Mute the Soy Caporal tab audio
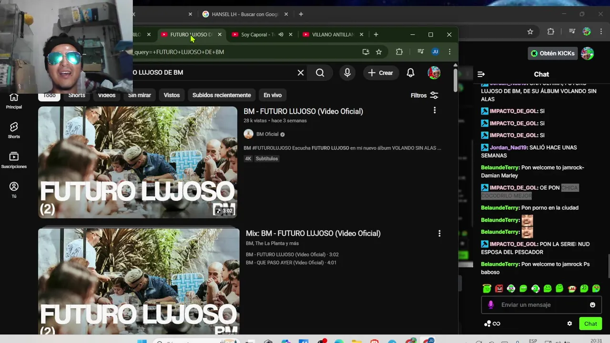Viewport: 610px width, 343px height. [281, 34]
